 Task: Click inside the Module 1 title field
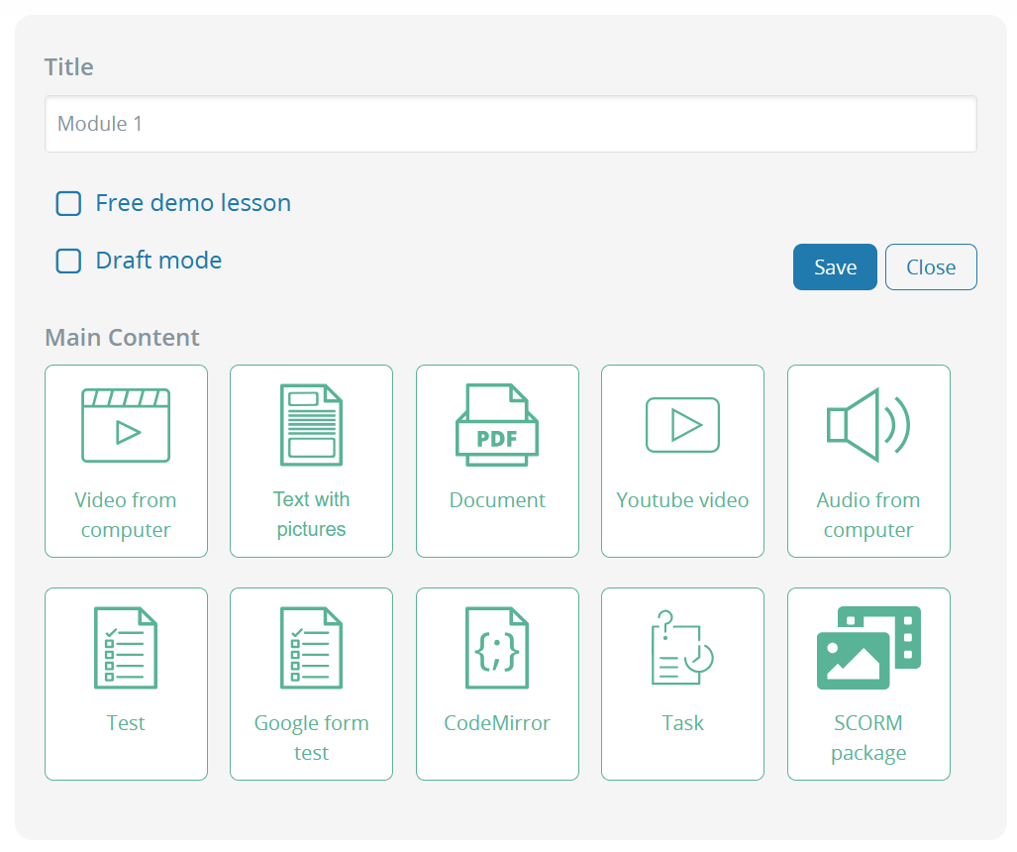pos(510,124)
